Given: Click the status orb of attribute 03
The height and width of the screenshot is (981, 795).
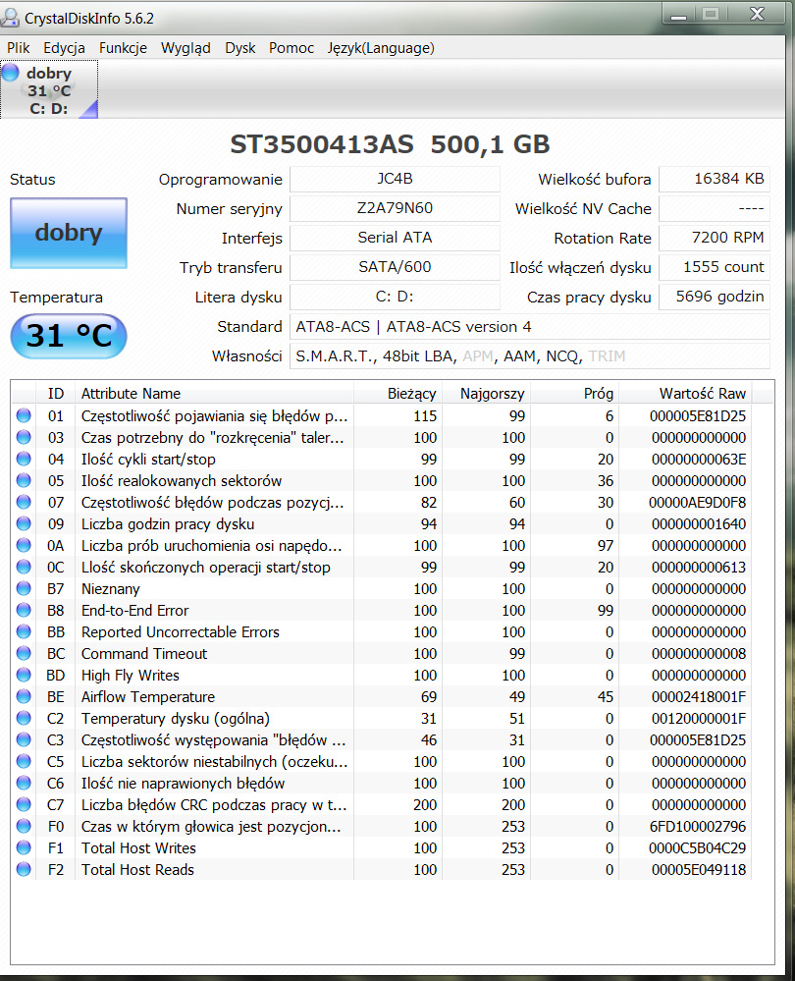Looking at the screenshot, I should tap(24, 437).
